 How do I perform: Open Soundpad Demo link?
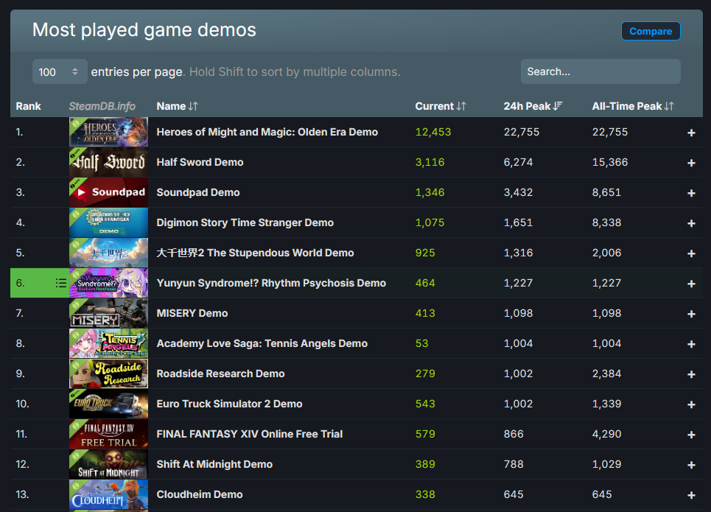(198, 192)
